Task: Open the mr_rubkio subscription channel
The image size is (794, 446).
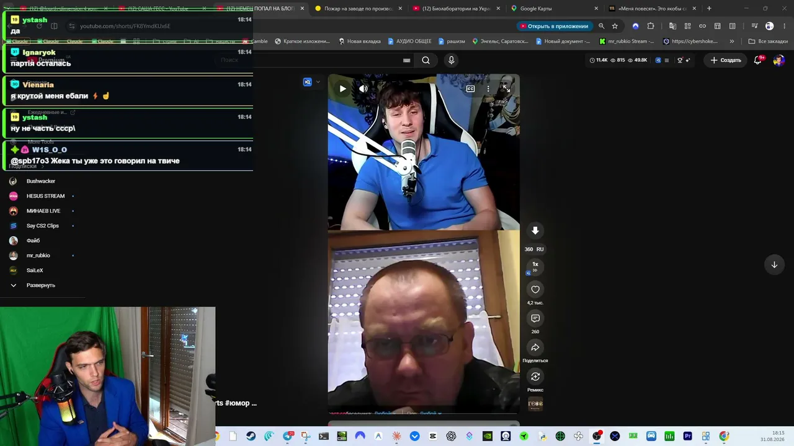Action: click(38, 255)
